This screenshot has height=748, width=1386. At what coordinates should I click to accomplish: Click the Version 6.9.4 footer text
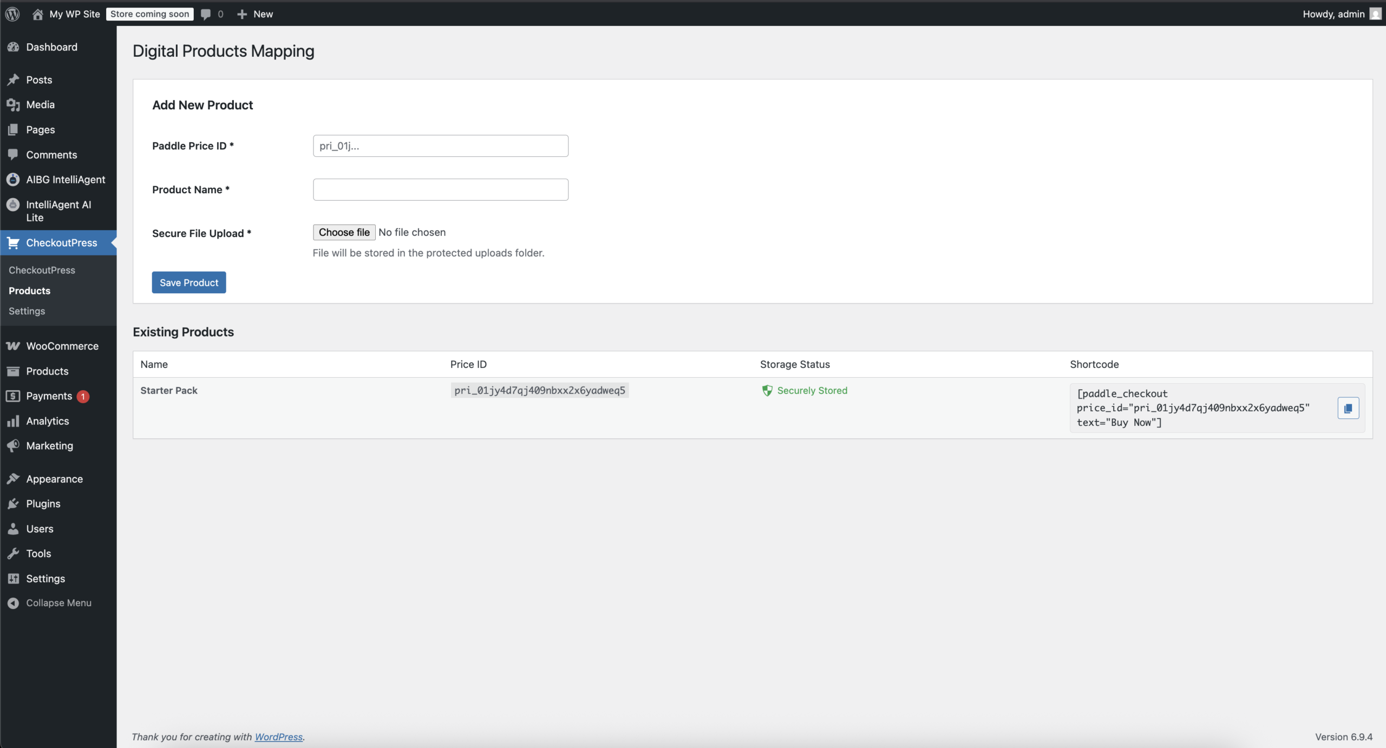pyautogui.click(x=1344, y=737)
